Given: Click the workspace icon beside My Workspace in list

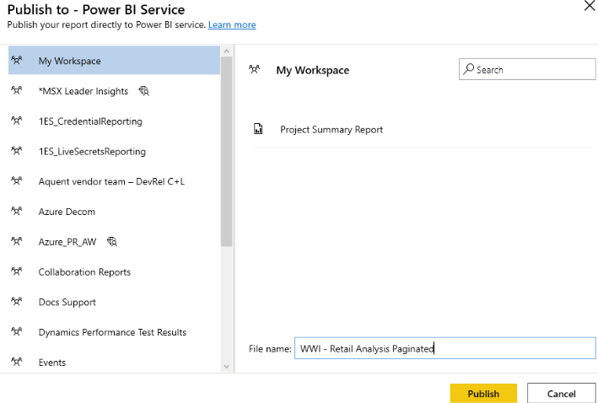Looking at the screenshot, I should pos(16,60).
